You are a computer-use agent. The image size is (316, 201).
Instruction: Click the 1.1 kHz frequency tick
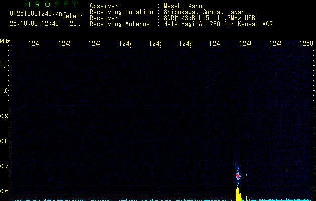[5, 66]
